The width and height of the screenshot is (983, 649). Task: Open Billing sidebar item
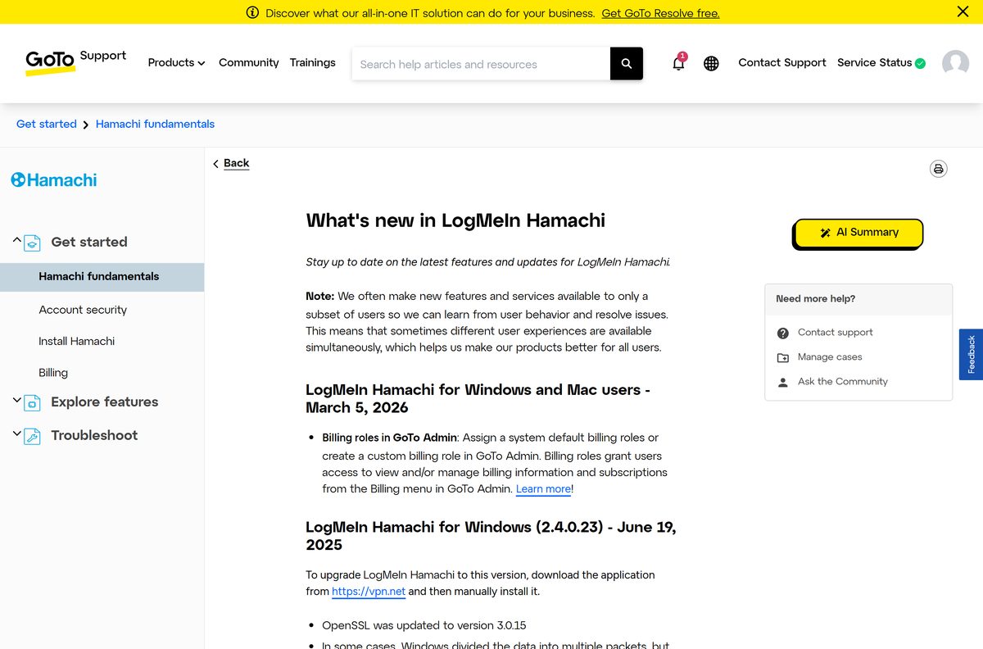tap(53, 372)
